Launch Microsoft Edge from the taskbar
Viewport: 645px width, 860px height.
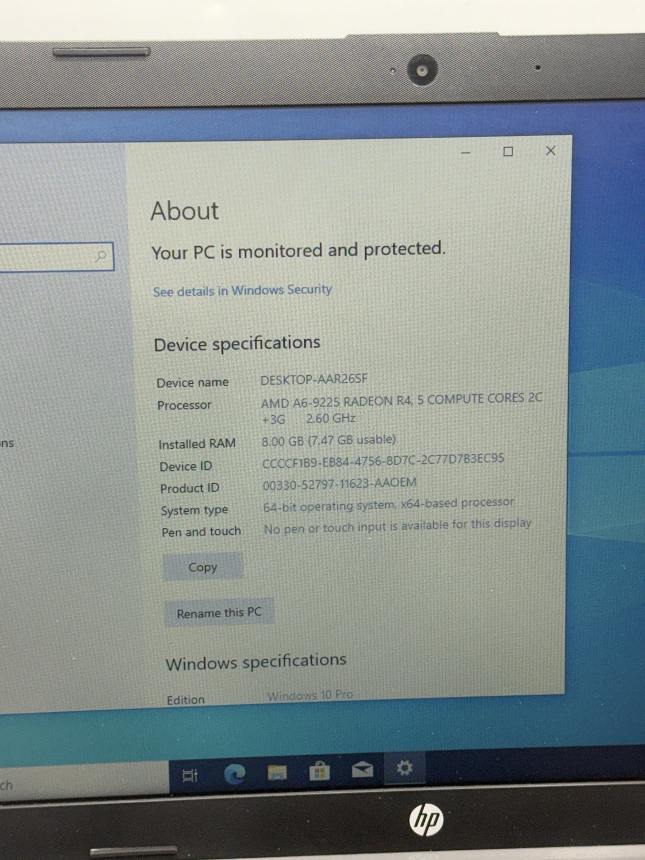click(x=234, y=774)
